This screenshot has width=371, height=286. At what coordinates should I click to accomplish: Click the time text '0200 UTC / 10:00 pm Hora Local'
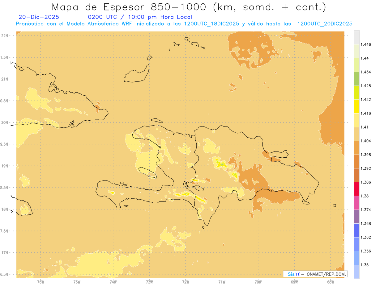[x=140, y=17]
